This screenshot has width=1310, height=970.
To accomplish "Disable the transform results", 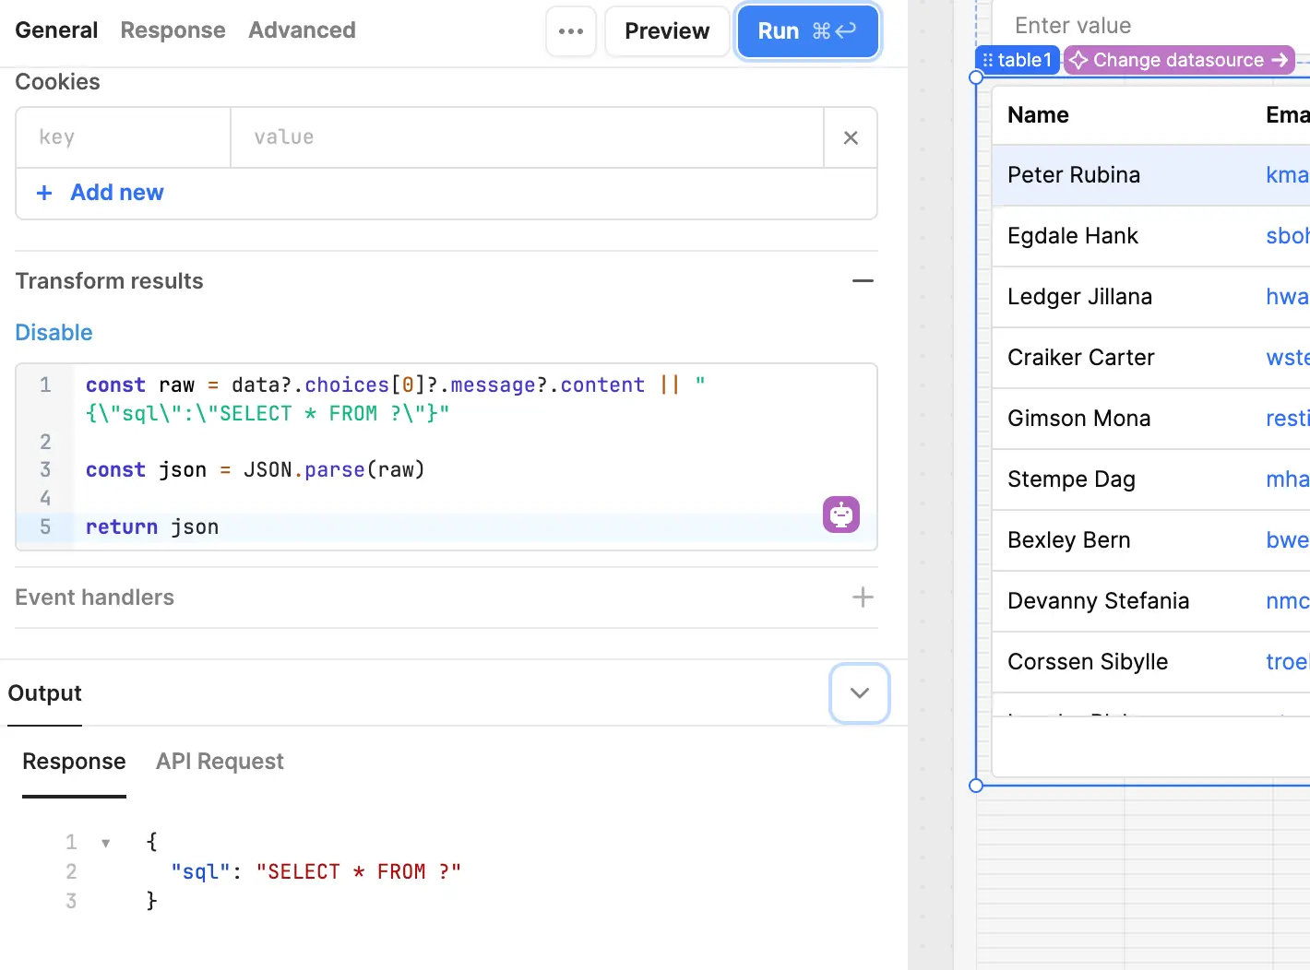I will click(x=54, y=333).
